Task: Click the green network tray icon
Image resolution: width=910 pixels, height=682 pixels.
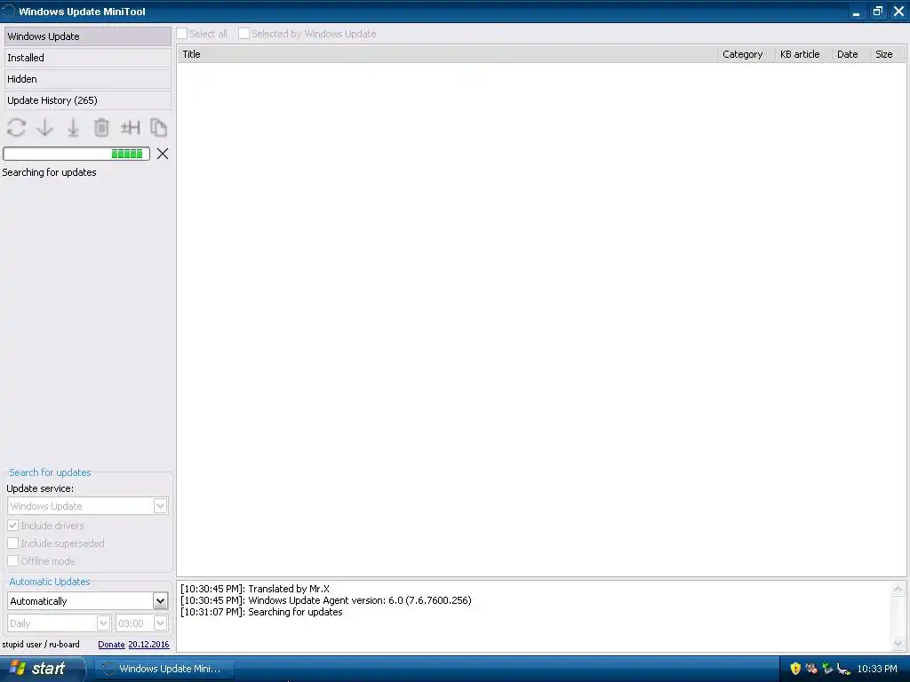Action: pos(827,669)
